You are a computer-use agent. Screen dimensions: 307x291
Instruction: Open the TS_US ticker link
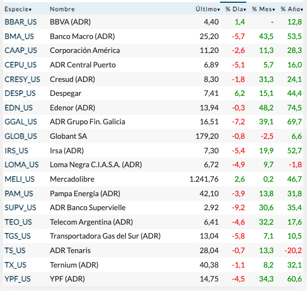(x=15, y=250)
